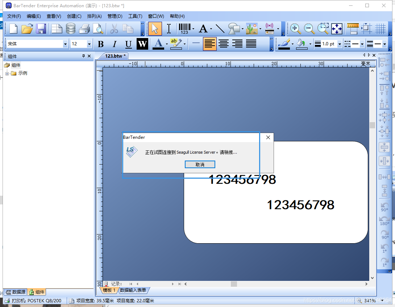
Task: Save document with floppy disk icon
Action: coord(41,29)
